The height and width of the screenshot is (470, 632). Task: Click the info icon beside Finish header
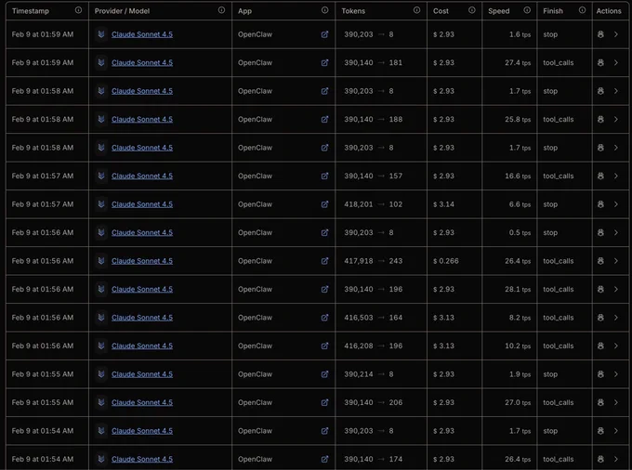583,10
